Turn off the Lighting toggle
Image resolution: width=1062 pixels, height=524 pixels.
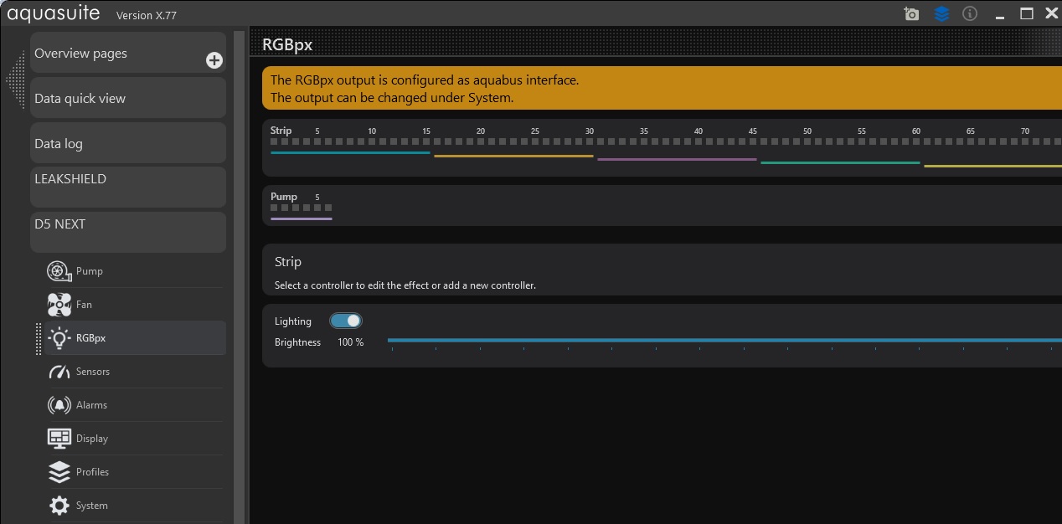point(346,321)
